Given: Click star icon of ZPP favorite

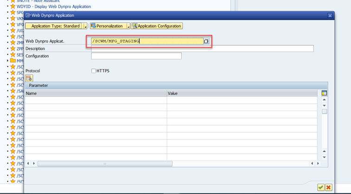Looking at the screenshot, I should [x=13, y=49].
